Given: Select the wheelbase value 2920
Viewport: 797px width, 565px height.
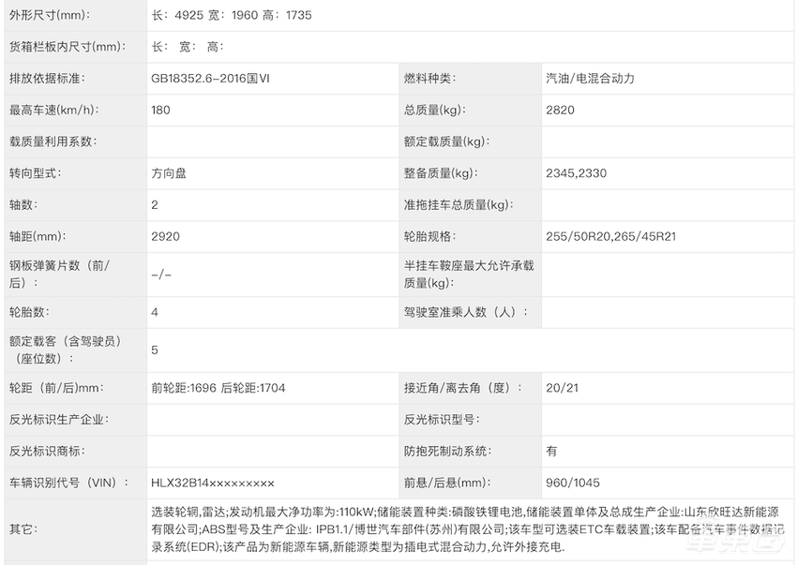Looking at the screenshot, I should [x=164, y=236].
